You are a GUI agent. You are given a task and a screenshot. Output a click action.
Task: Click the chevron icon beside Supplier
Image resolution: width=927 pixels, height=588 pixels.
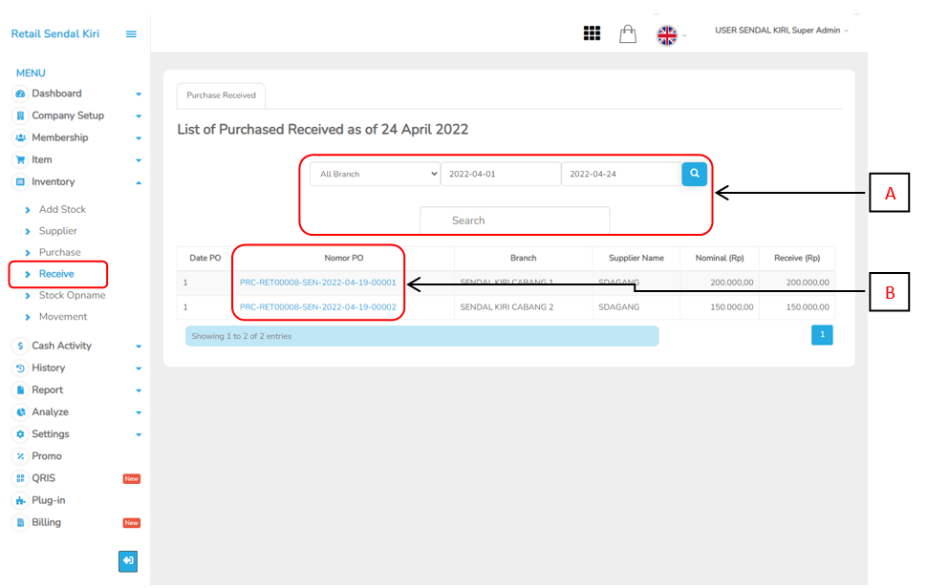[x=28, y=231]
